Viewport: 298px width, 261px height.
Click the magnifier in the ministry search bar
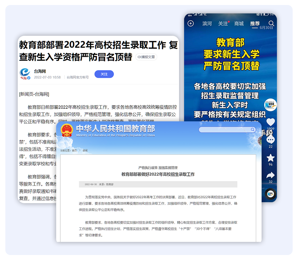253,130
